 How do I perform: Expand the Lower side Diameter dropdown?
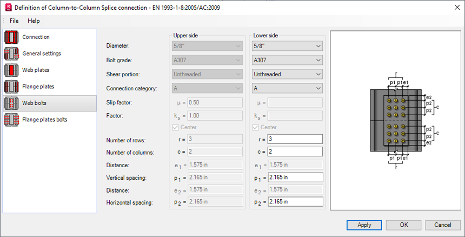(287, 47)
